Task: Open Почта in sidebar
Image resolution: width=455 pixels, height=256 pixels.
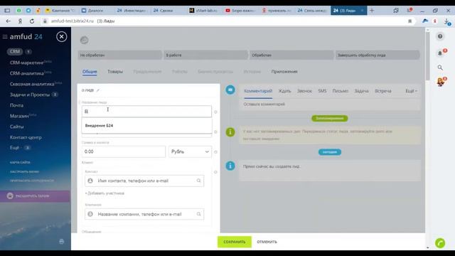Action: [x=16, y=105]
